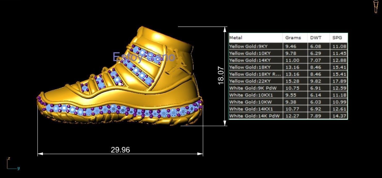Click the 9.82 DWT value
Viewport: 382px width, 178px height.
coord(315,81)
